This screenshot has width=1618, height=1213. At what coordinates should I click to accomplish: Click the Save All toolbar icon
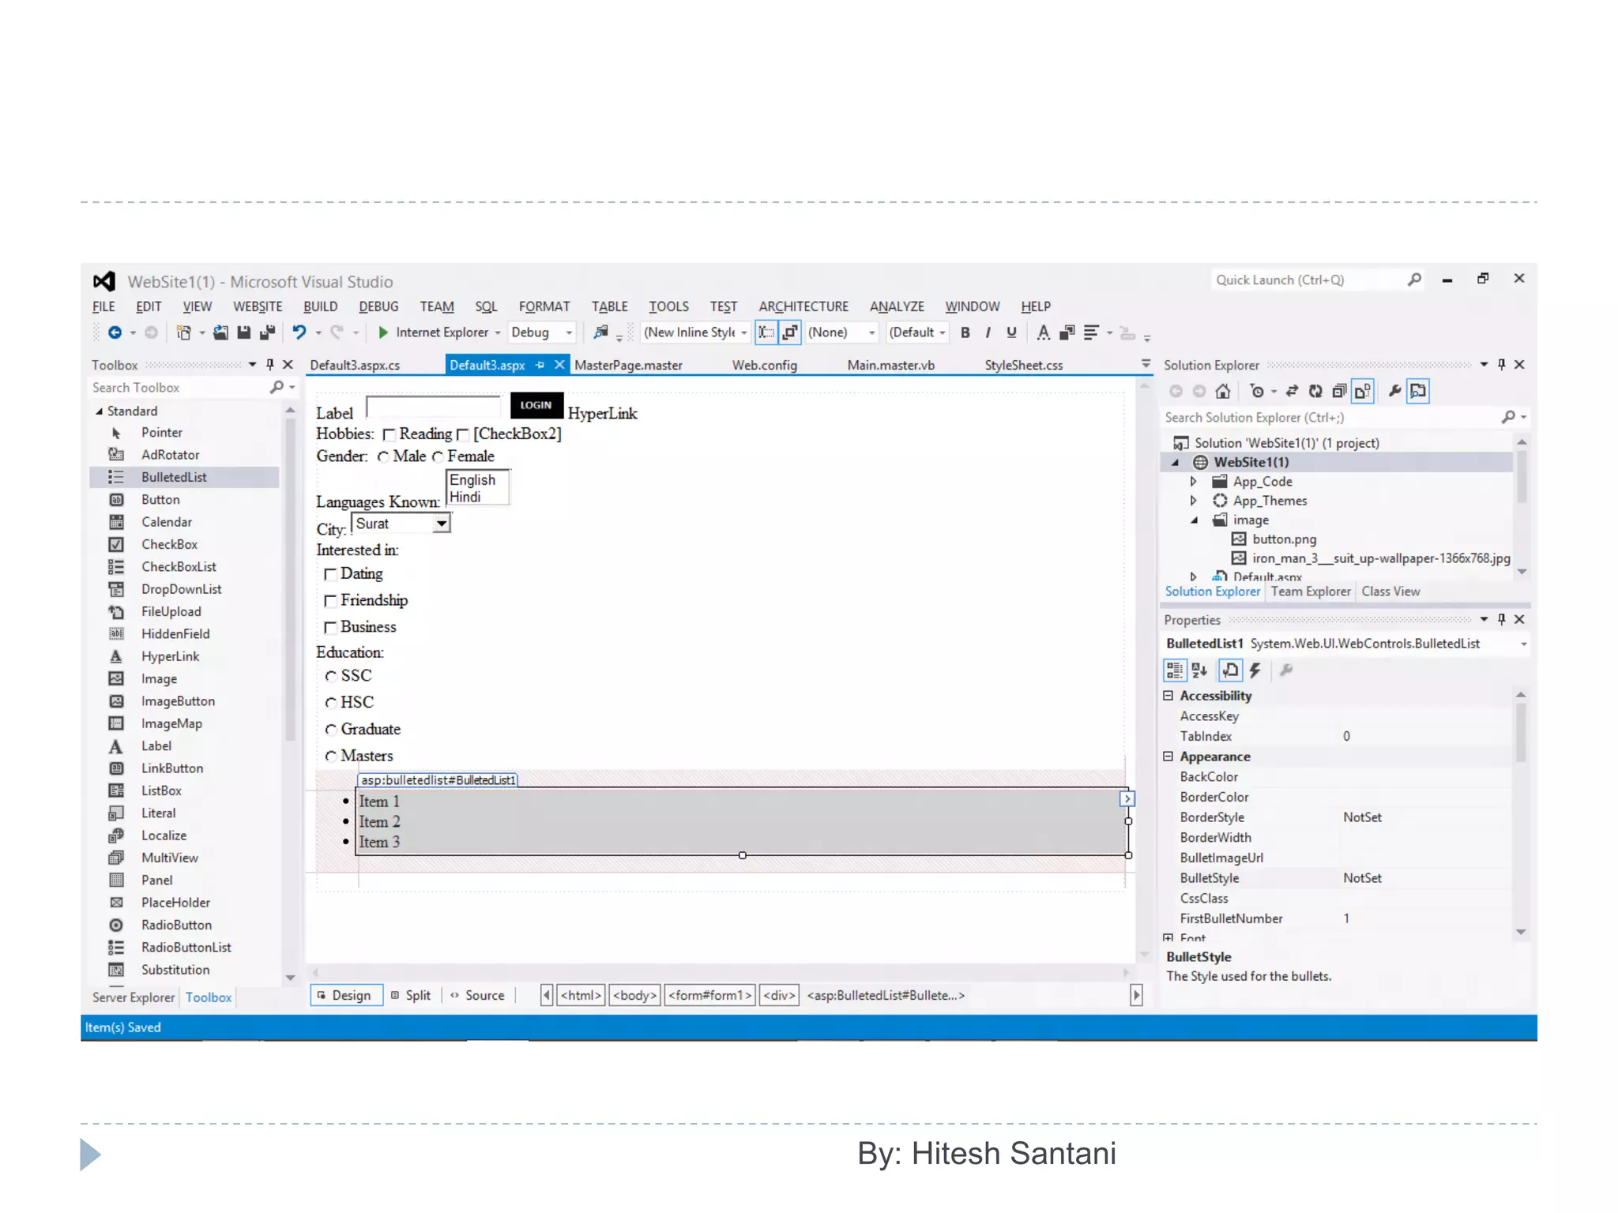click(x=268, y=332)
